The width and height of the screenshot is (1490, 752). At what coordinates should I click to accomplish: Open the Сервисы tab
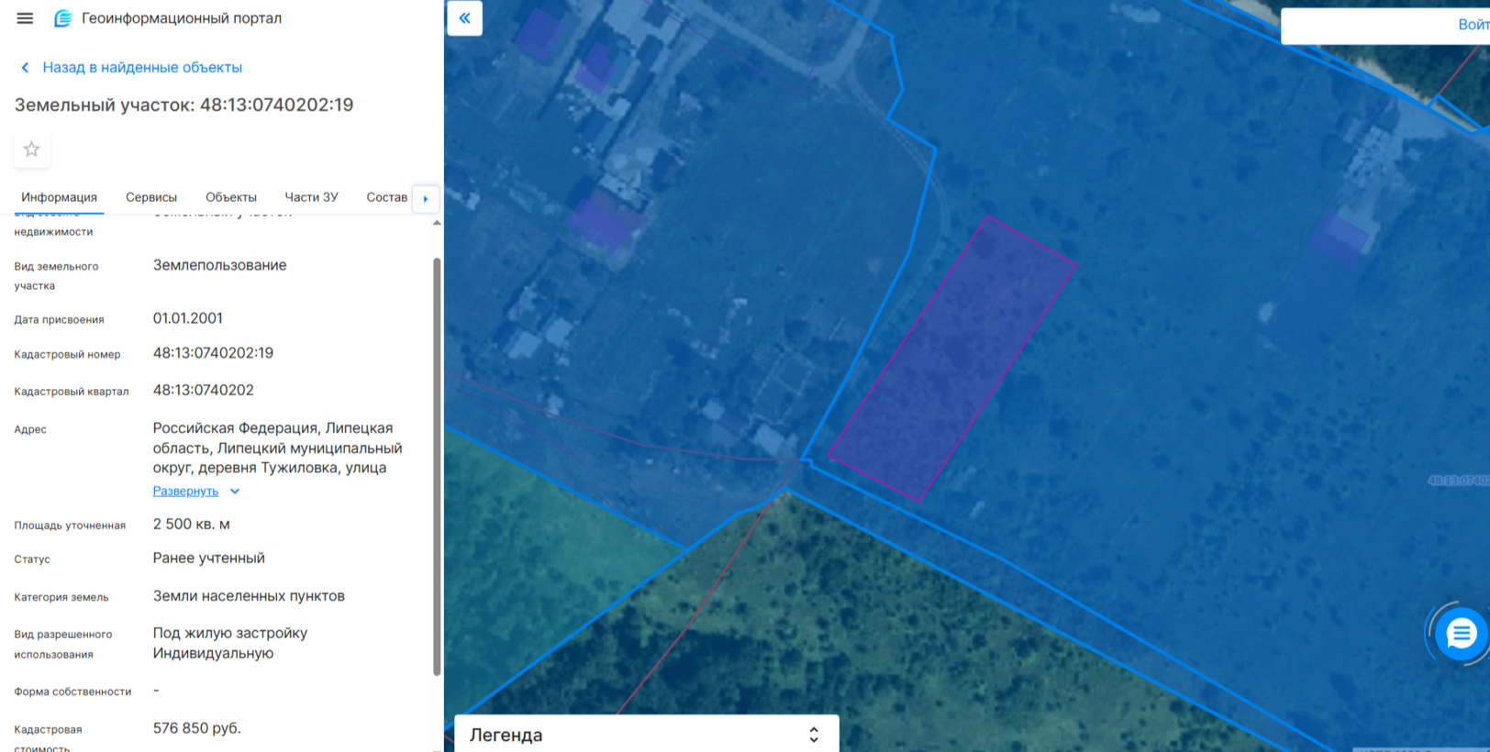click(151, 197)
